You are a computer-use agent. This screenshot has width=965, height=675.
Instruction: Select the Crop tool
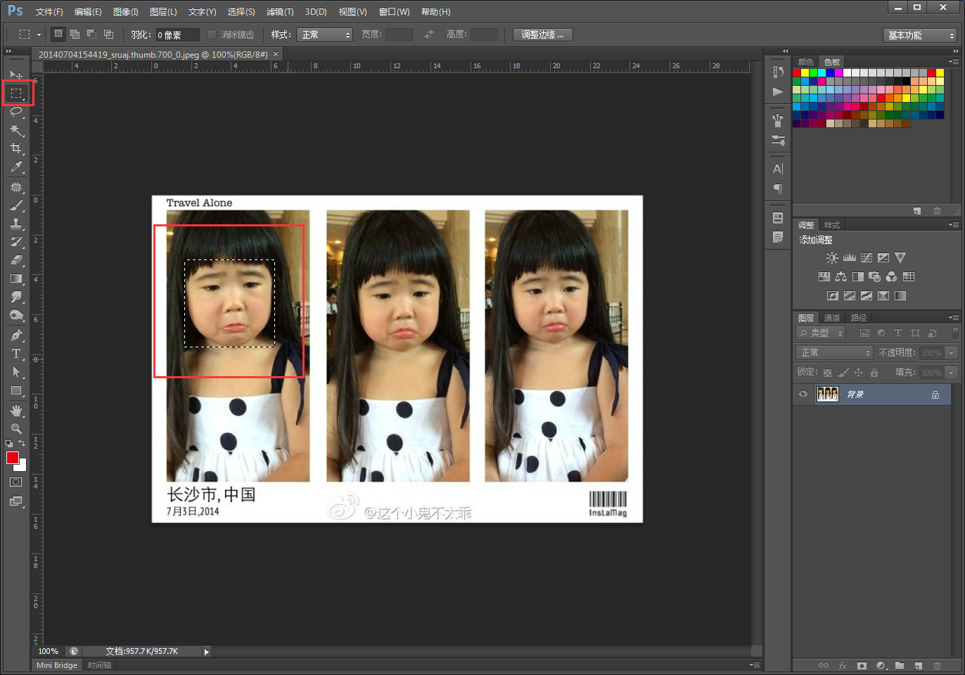click(16, 148)
